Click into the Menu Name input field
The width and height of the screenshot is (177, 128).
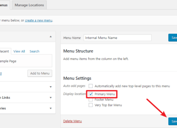click(x=117, y=38)
